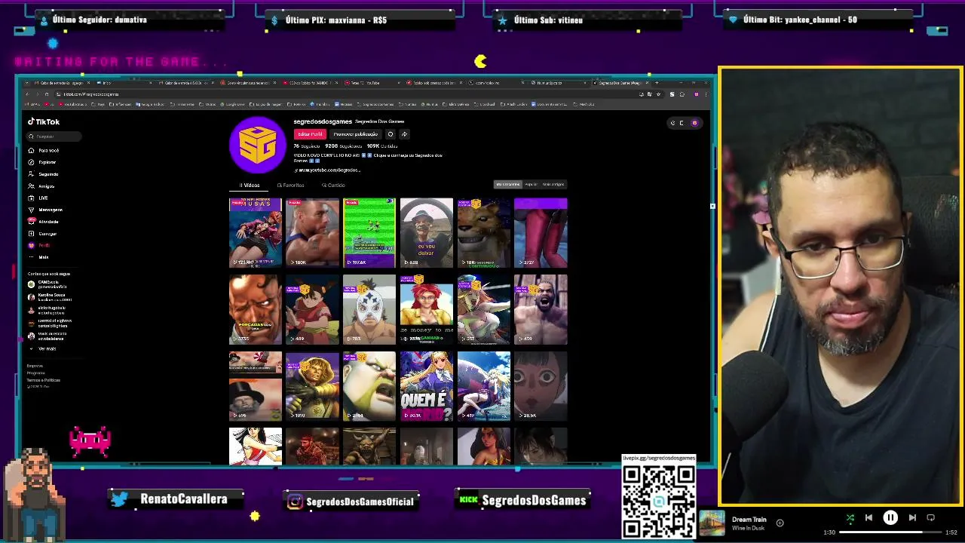Open the CANEvools followed account

47,284
